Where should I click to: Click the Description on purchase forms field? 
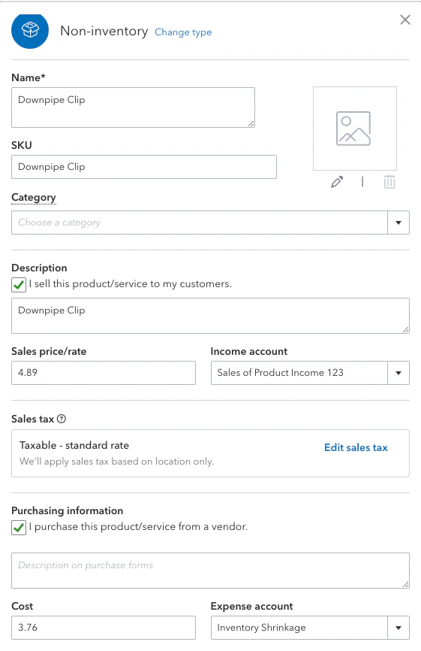tap(210, 571)
